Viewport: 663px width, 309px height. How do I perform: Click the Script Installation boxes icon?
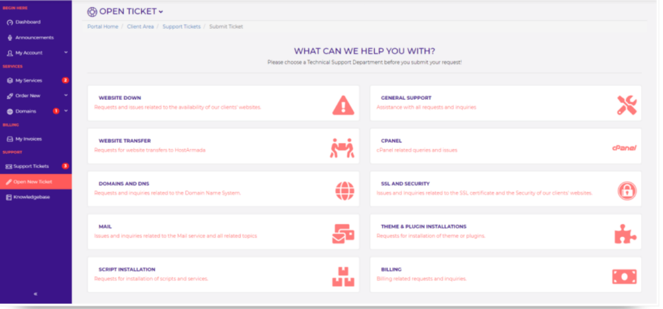point(343,277)
